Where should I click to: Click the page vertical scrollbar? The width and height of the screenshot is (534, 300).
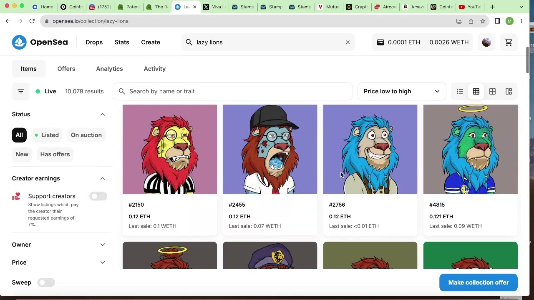coord(527,59)
